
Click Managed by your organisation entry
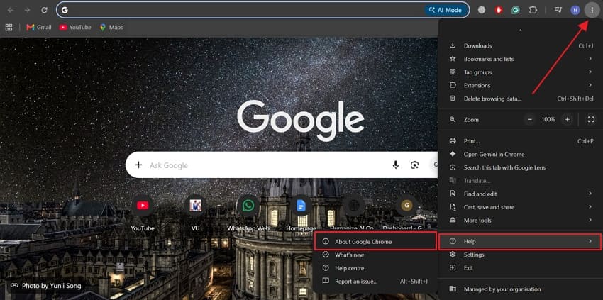coord(521,289)
